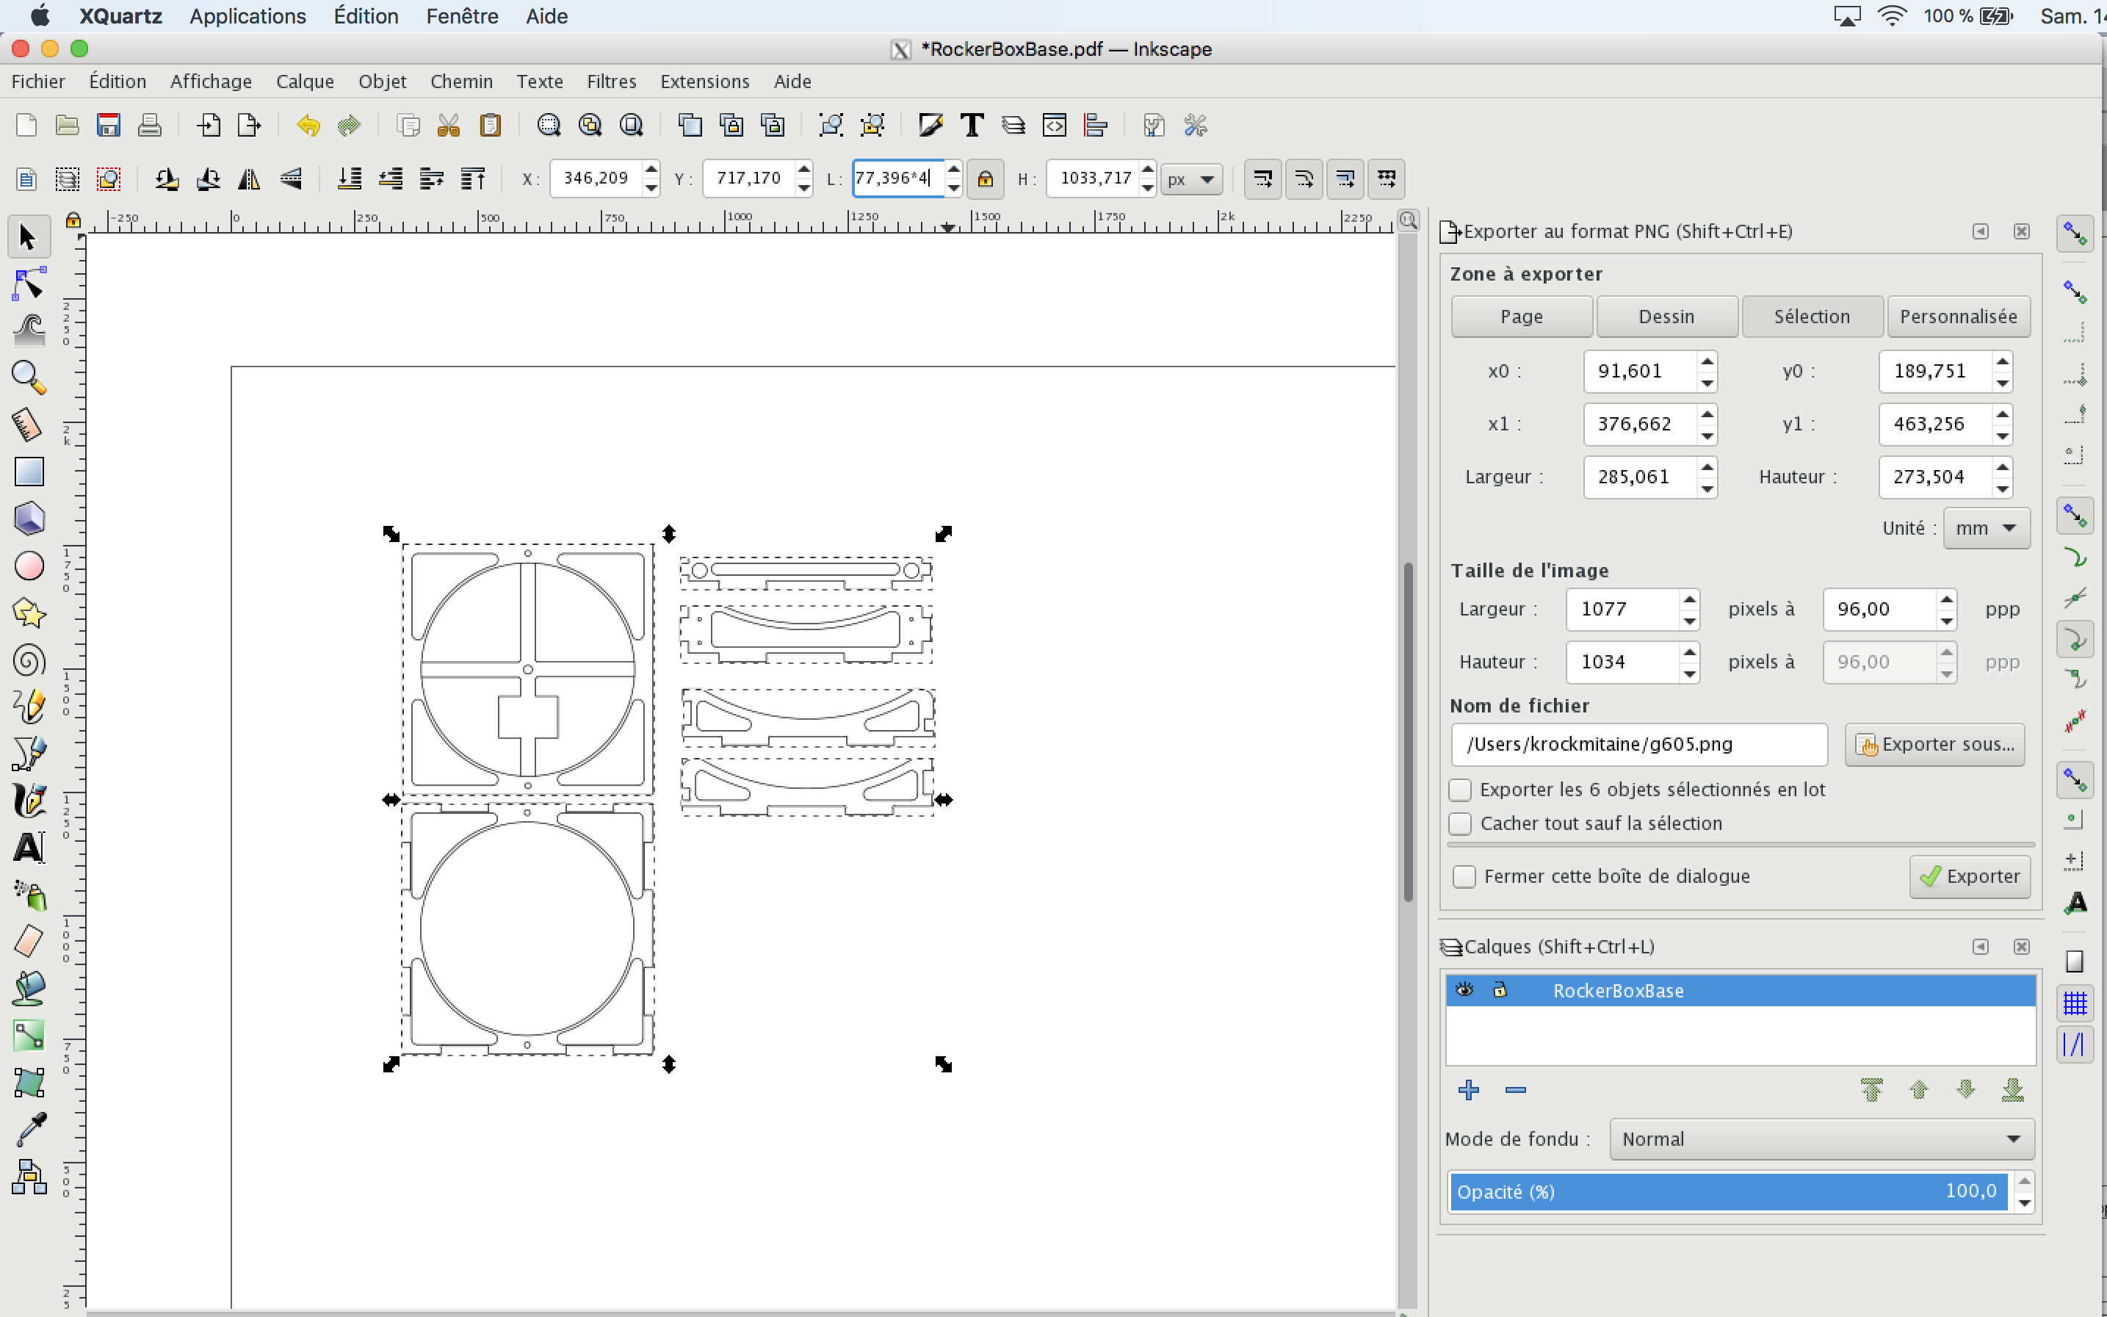Click the Redo arrow icon
2107x1317 pixels.
click(x=349, y=126)
